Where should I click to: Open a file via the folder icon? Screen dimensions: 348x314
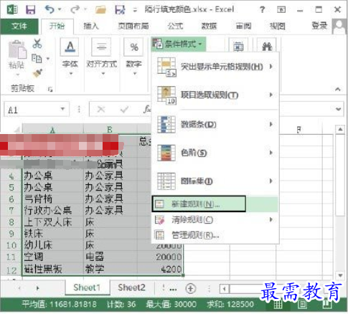click(x=100, y=9)
